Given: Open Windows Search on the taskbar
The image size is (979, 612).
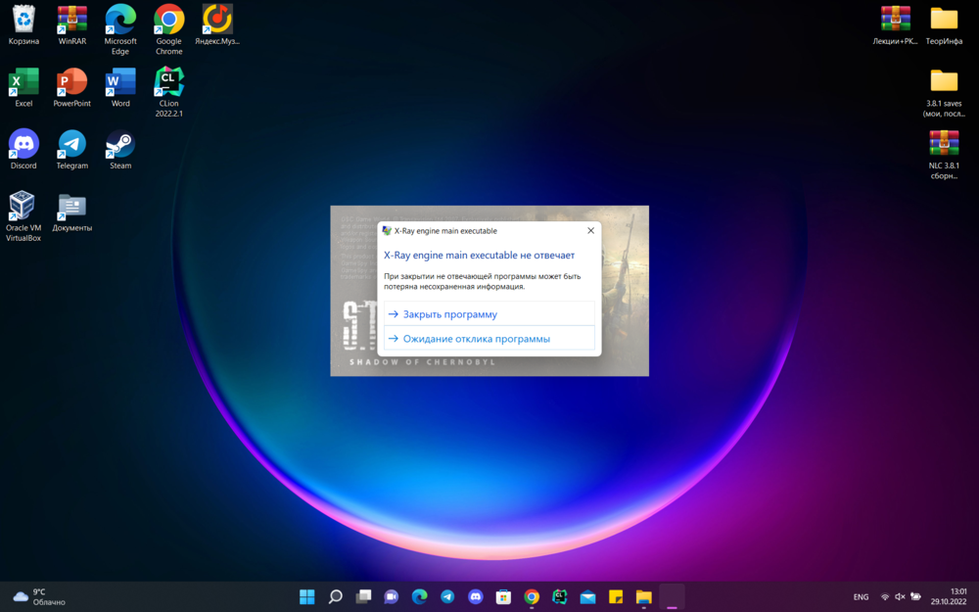Looking at the screenshot, I should point(333,596).
